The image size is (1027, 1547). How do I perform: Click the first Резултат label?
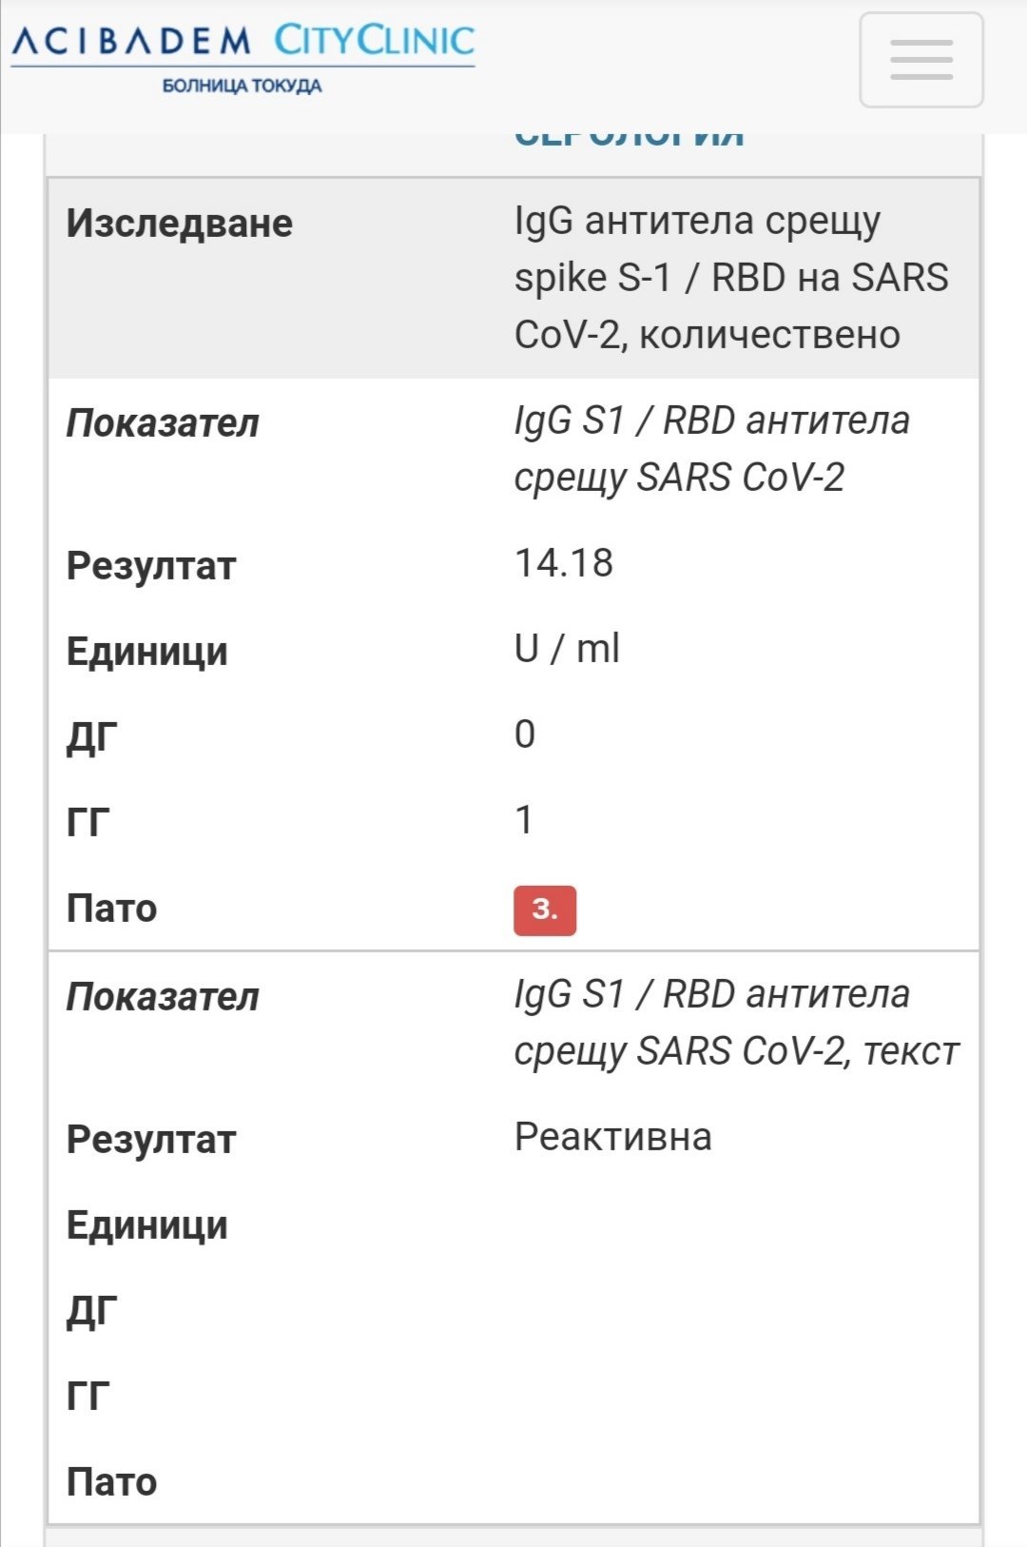coord(151,566)
